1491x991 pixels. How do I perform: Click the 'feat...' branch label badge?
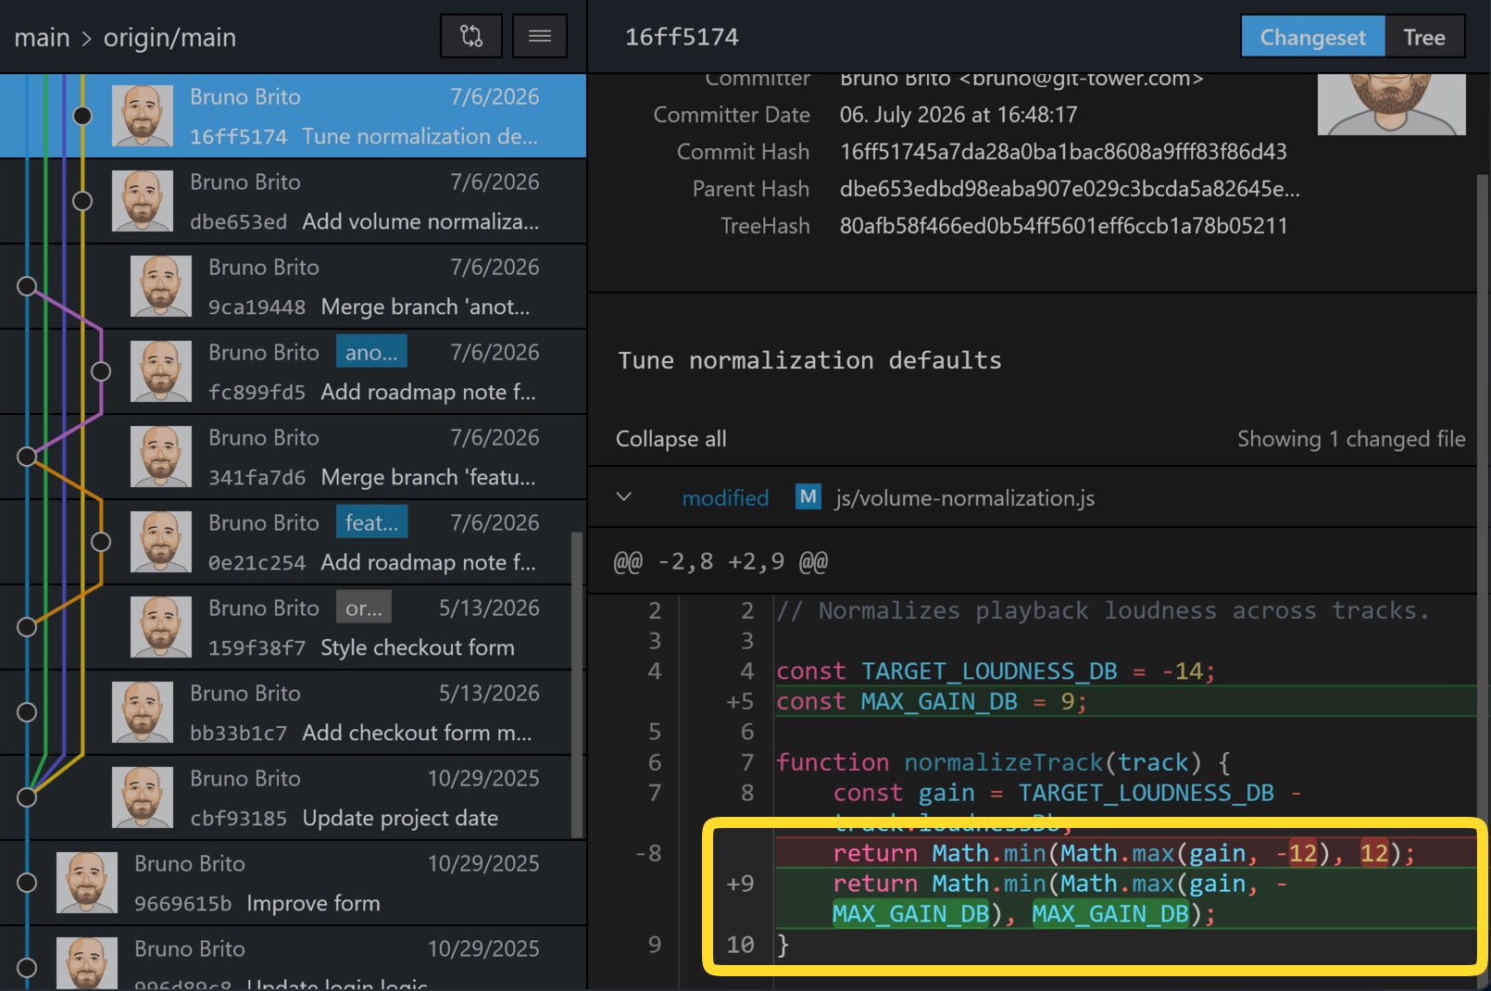tap(371, 522)
